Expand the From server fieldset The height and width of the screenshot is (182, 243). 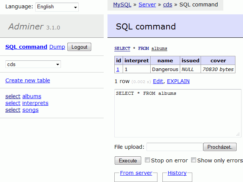pyautogui.click(x=136, y=173)
